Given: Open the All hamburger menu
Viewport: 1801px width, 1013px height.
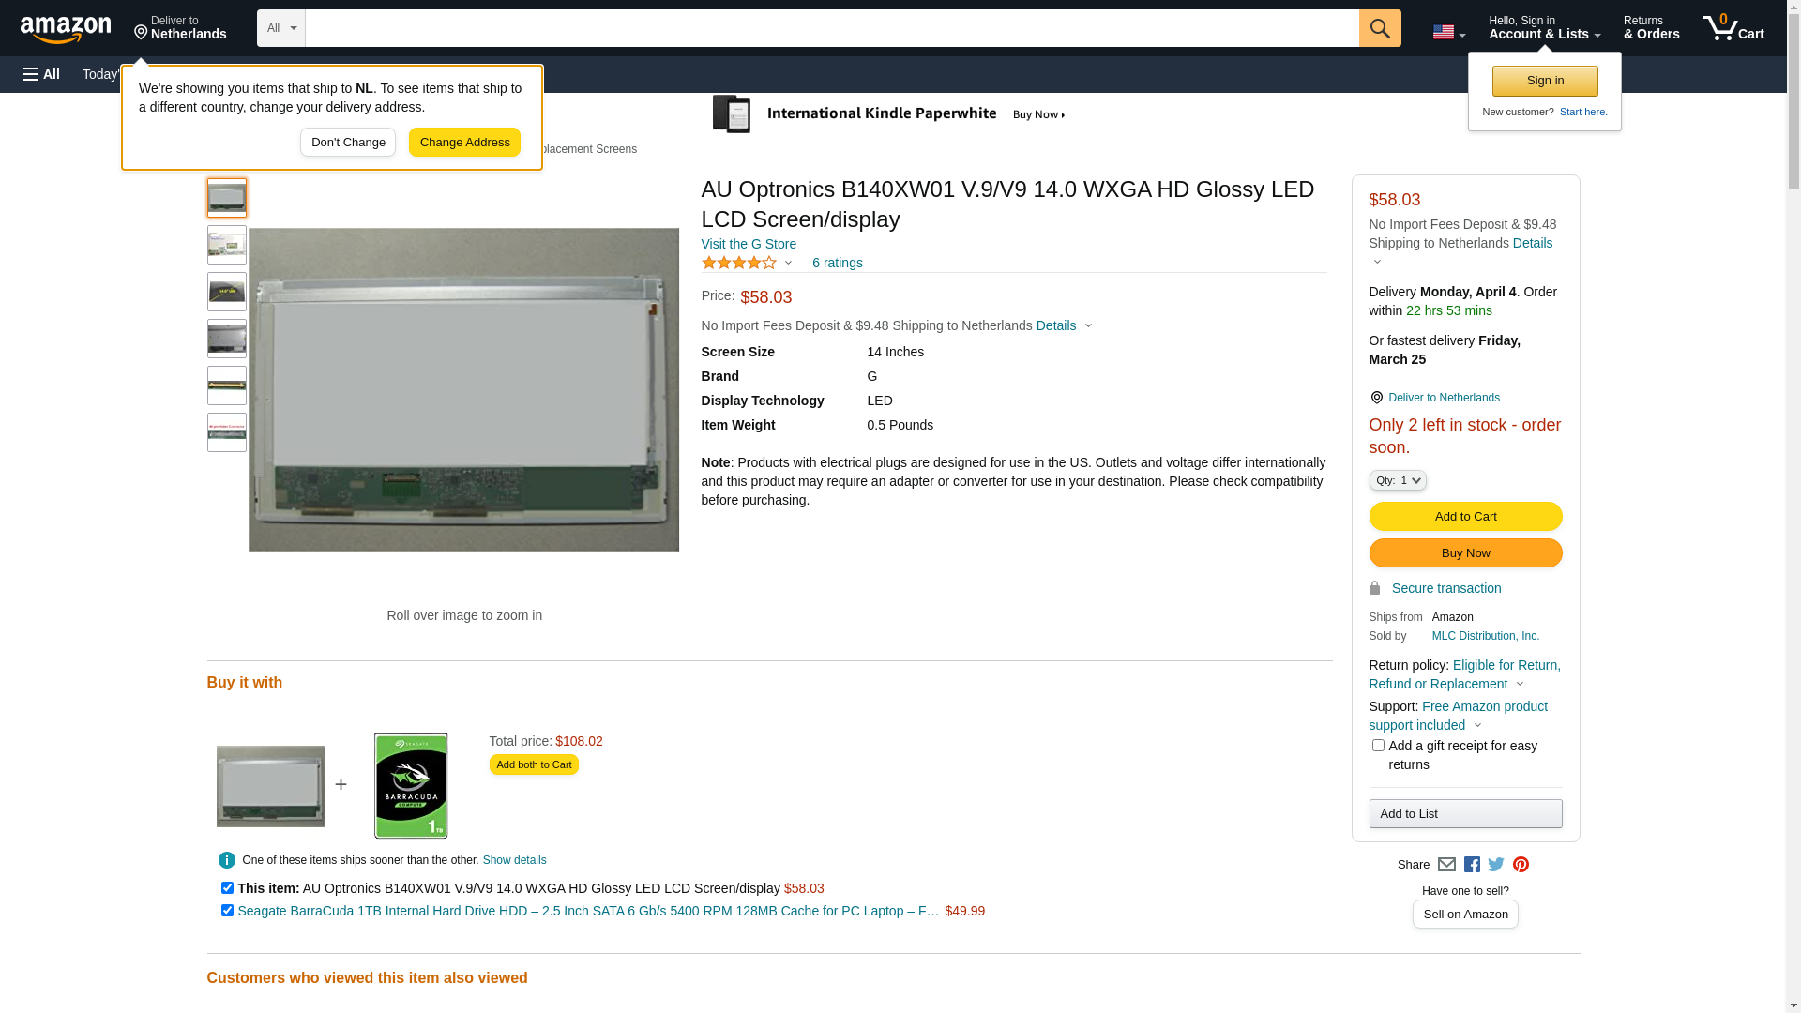Looking at the screenshot, I should [41, 74].
